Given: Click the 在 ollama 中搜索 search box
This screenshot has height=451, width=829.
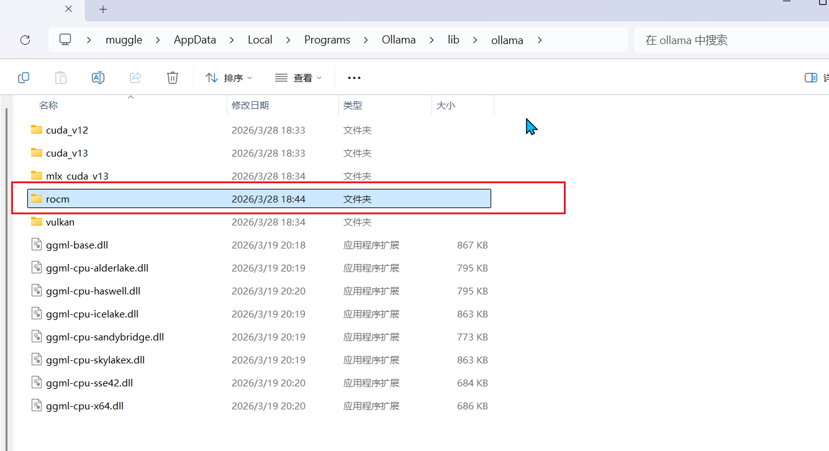Looking at the screenshot, I should click(731, 40).
